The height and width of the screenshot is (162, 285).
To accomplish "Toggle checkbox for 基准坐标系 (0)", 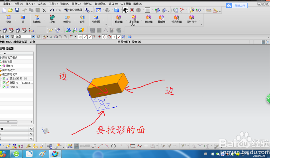I will [4, 78].
